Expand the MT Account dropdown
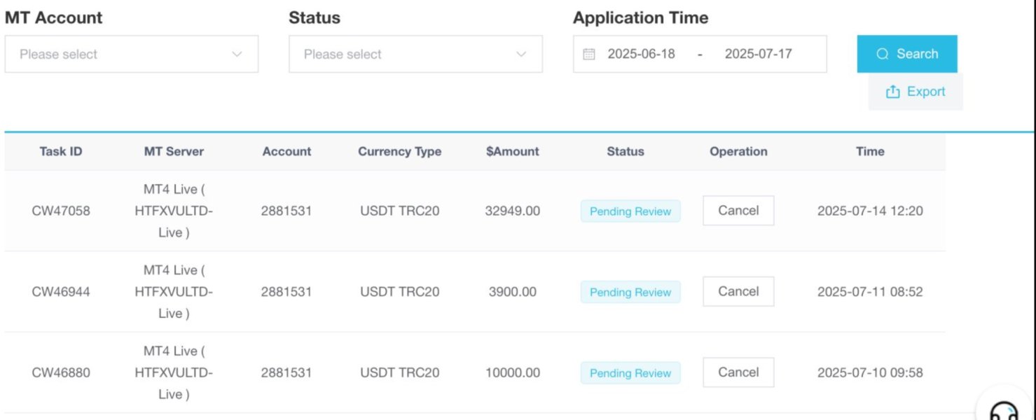The image size is (1036, 420). (x=131, y=55)
